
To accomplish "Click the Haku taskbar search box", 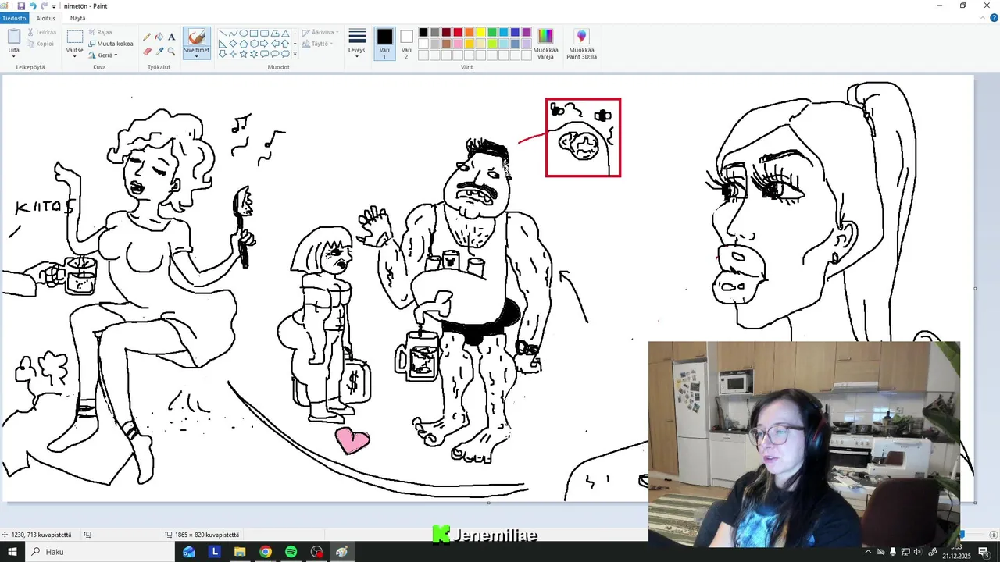I will (x=100, y=552).
